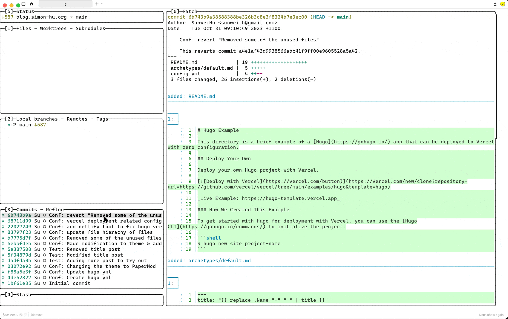Screen dimensions: 508x319
Task: Click the branch icon next to main
Action: click(x=15, y=125)
